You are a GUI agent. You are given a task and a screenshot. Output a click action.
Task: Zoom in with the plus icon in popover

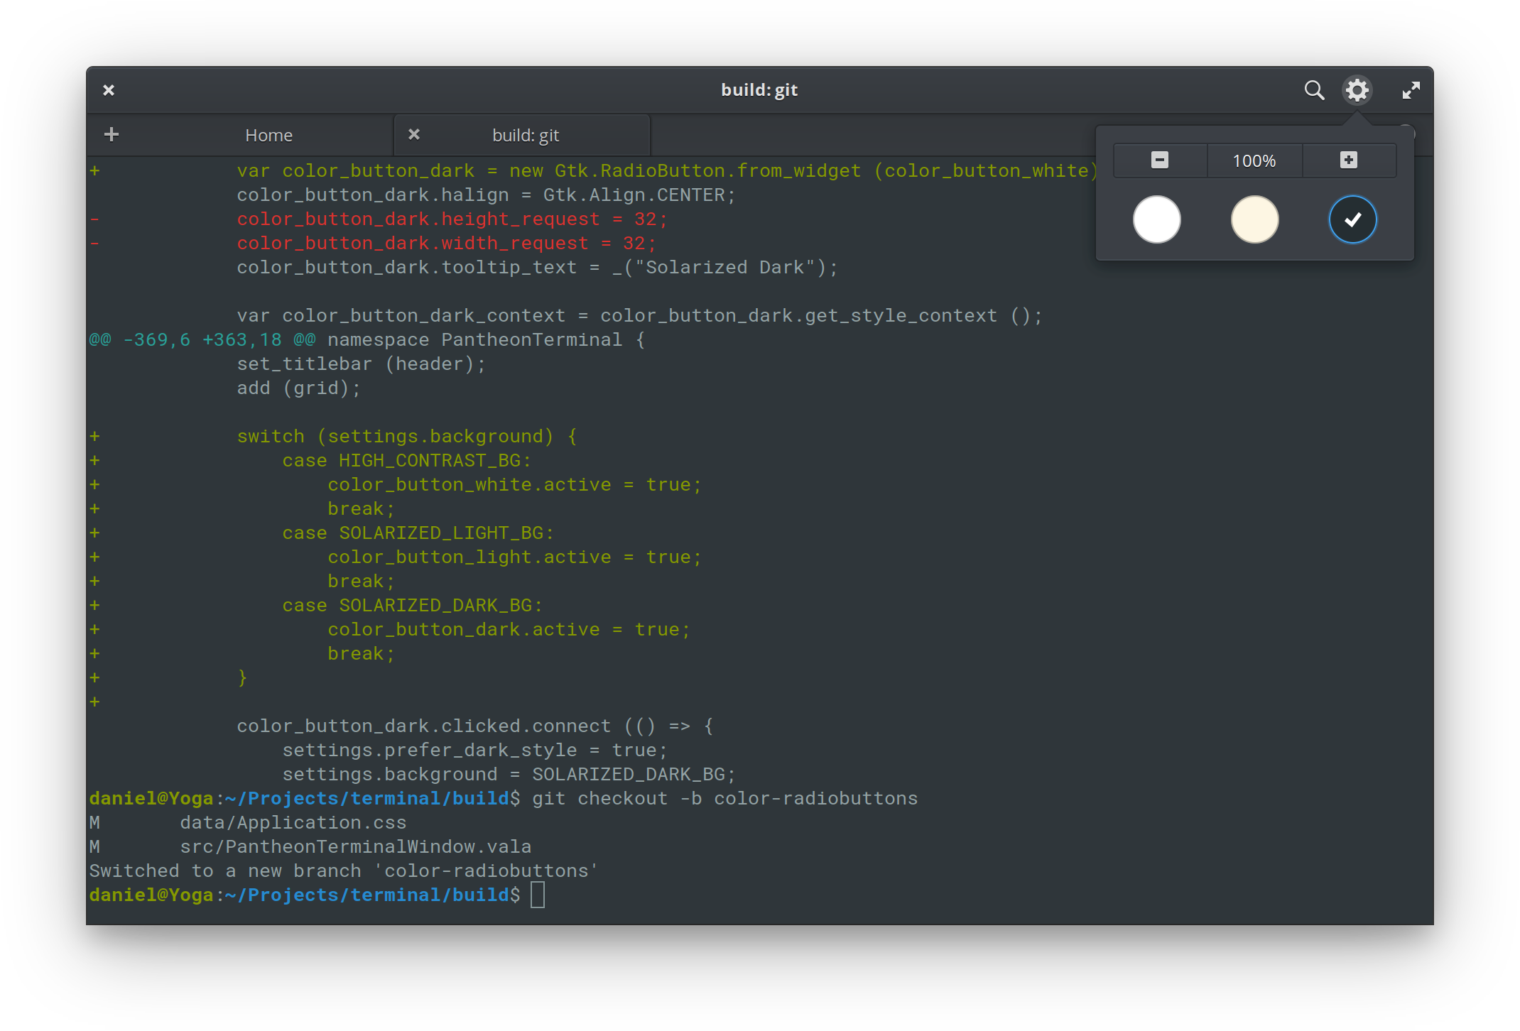1348,160
